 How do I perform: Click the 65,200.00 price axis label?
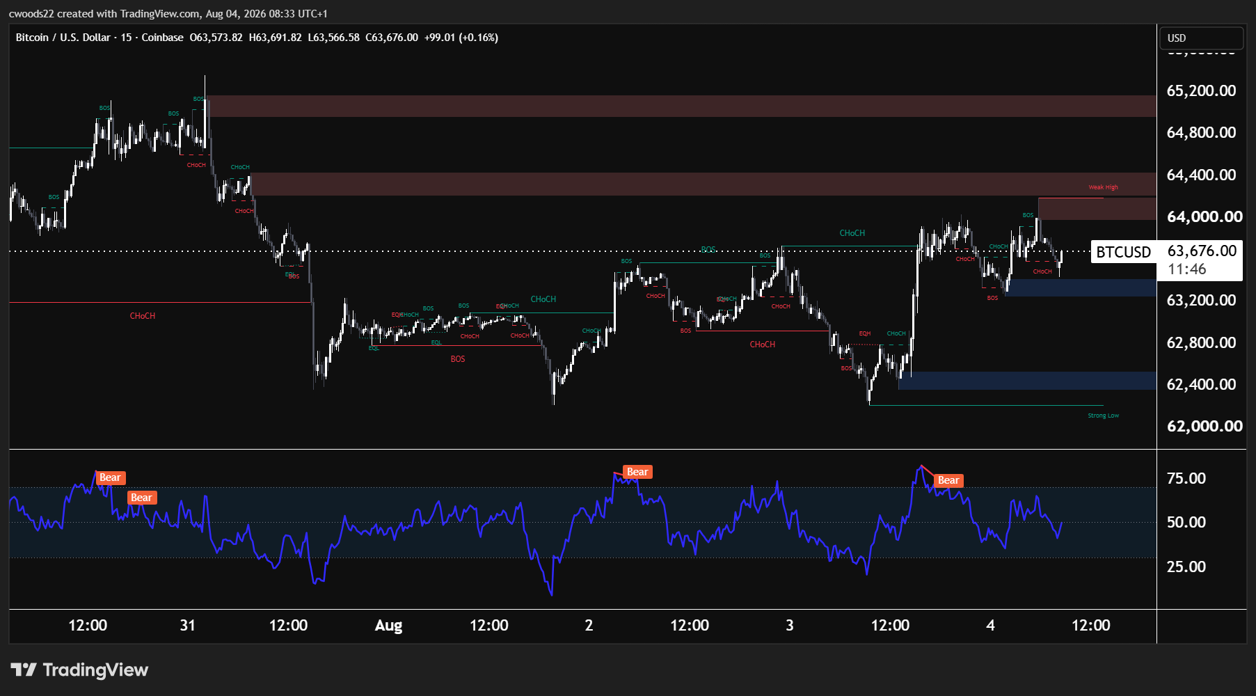point(1201,90)
